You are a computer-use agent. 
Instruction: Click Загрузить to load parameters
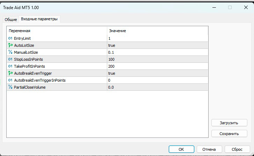click(x=229, y=123)
